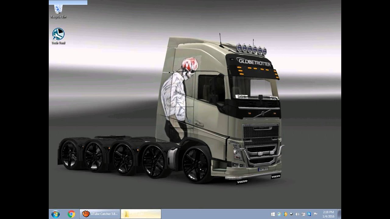Image resolution: width=390 pixels, height=219 pixels.
Task: Click the Windows logo tray icon
Action: click(273, 214)
